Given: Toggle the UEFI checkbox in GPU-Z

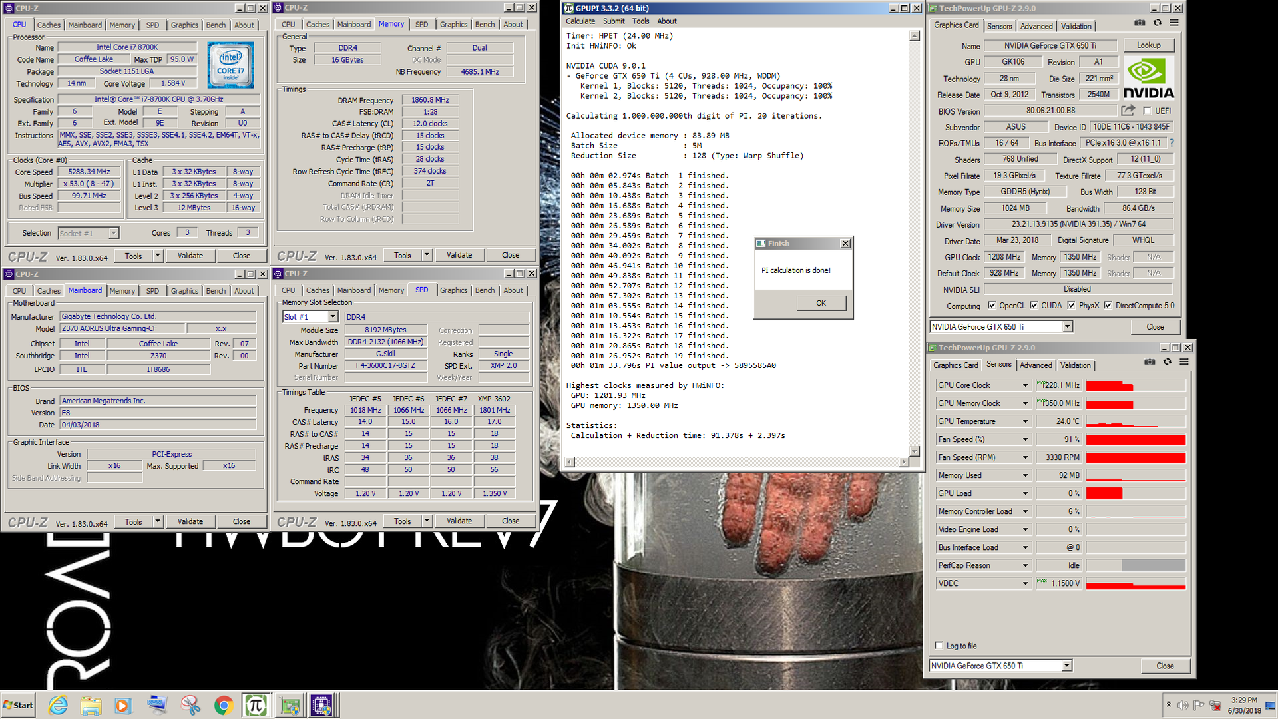Looking at the screenshot, I should [1147, 111].
